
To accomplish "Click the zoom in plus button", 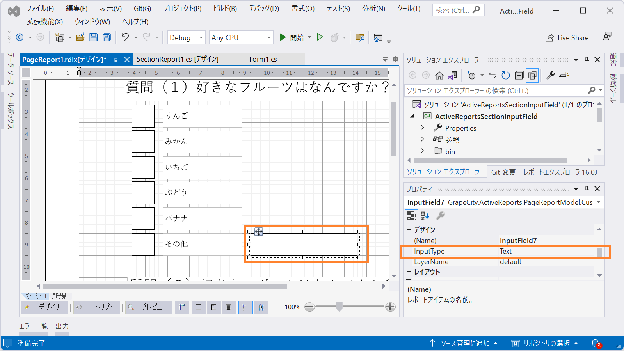I will (x=390, y=307).
